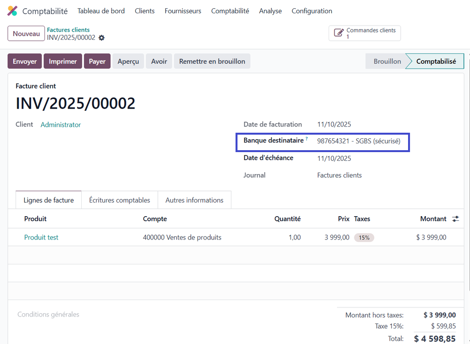This screenshot has height=344, width=470.
Task: Open the Comptabilité menu in the navbar
Action: click(230, 11)
